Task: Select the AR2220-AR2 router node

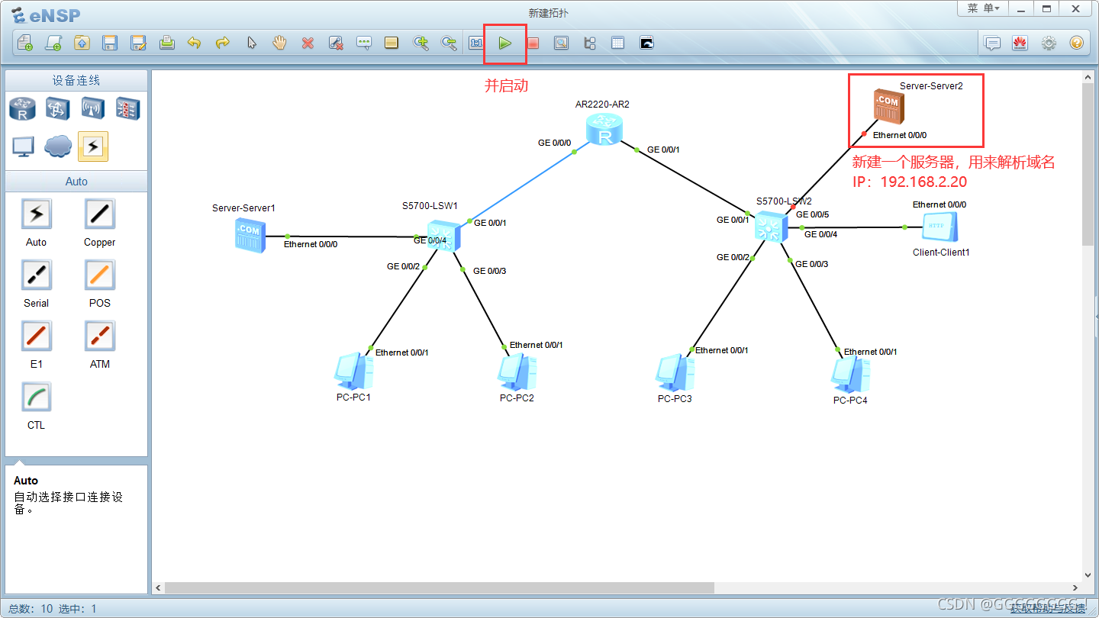Action: [x=604, y=130]
